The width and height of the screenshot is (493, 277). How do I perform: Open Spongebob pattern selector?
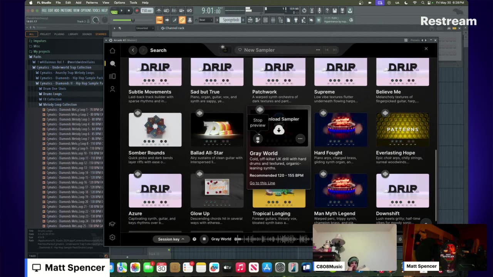pyautogui.click(x=231, y=20)
